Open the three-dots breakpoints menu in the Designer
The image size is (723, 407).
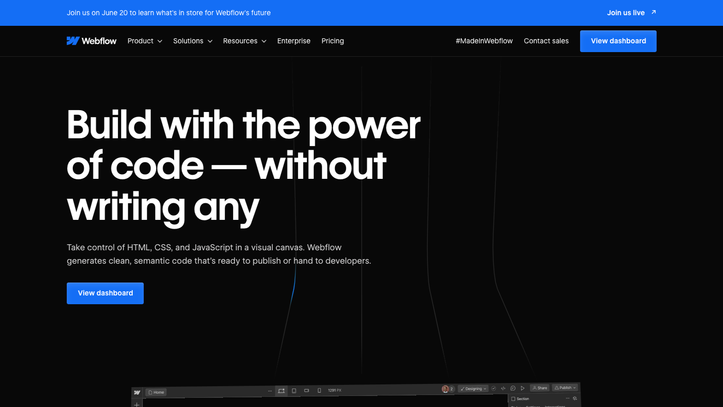click(270, 391)
